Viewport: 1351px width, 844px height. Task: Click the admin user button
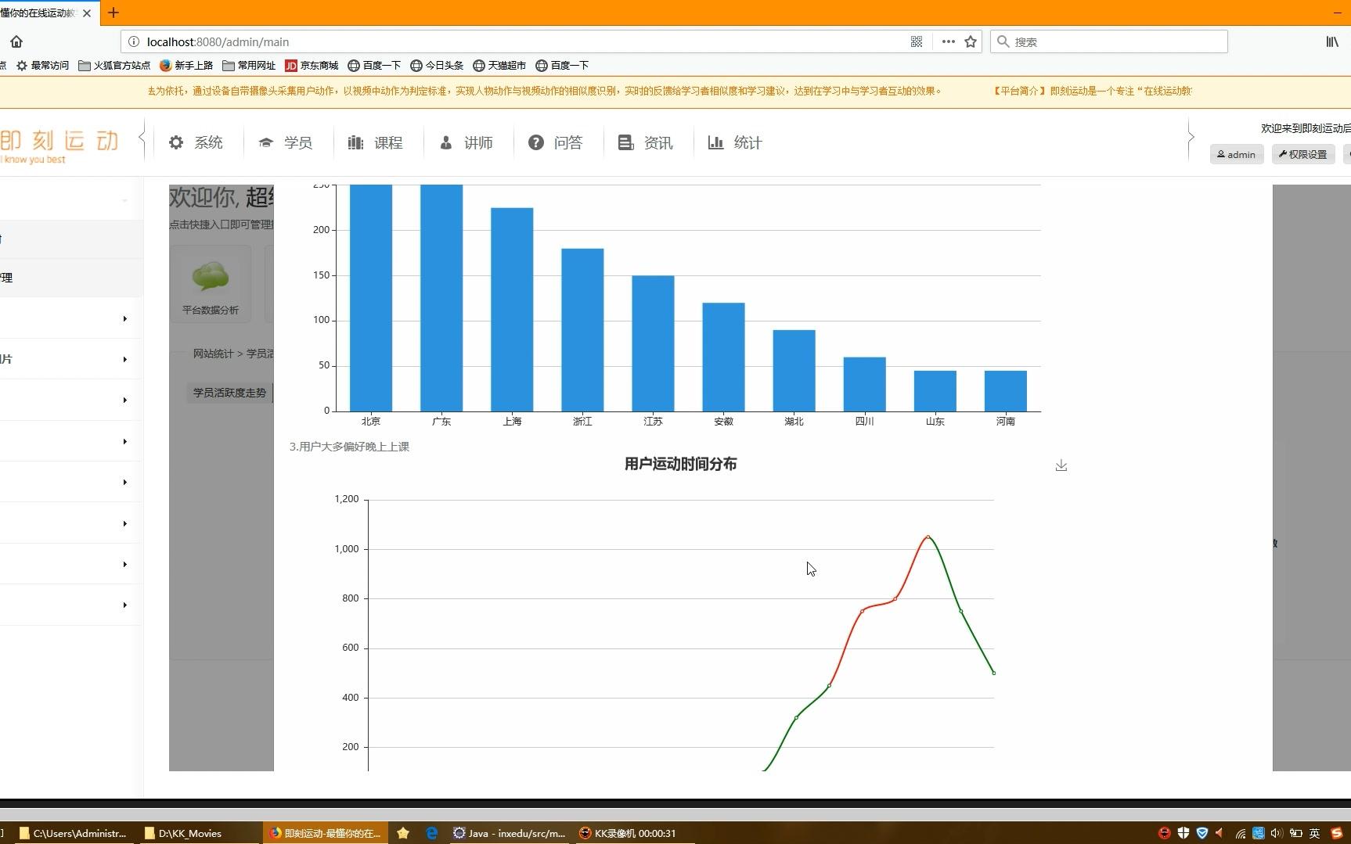pyautogui.click(x=1237, y=154)
